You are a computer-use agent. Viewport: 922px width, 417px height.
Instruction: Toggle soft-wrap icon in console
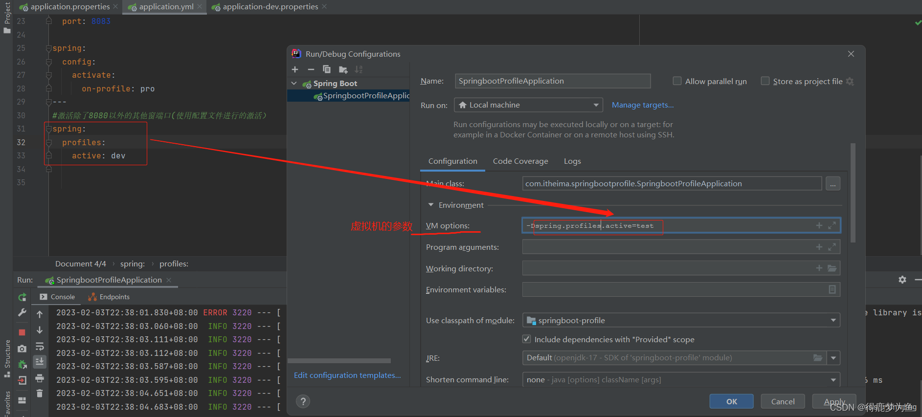coord(40,347)
